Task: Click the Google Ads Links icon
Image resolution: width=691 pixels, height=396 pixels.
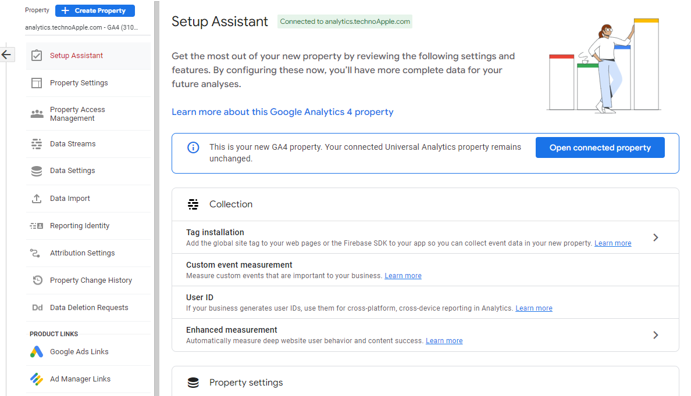Action: pos(36,351)
